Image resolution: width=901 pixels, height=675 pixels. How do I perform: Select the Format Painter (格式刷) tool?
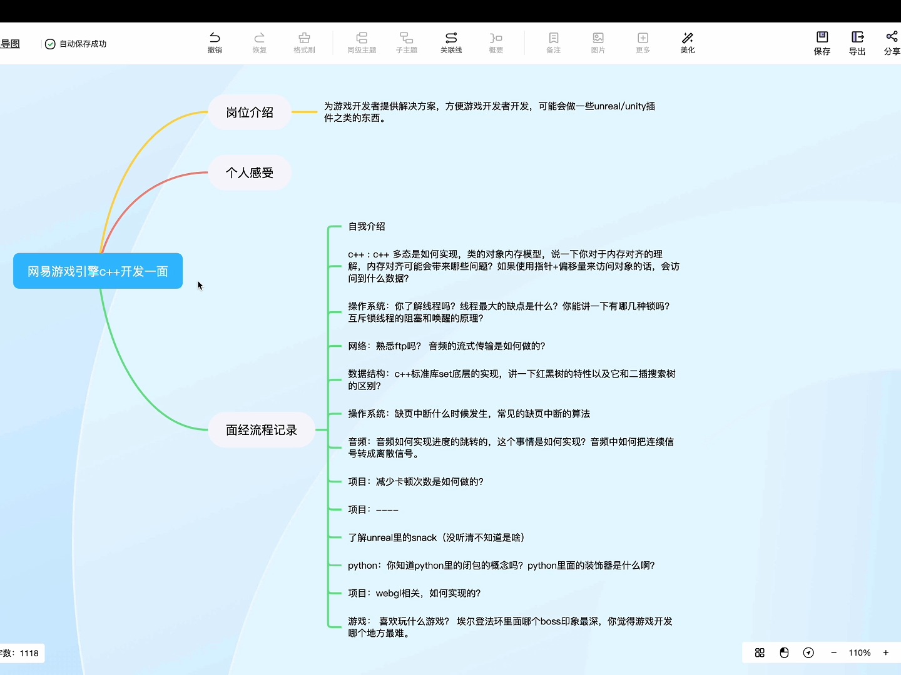304,43
